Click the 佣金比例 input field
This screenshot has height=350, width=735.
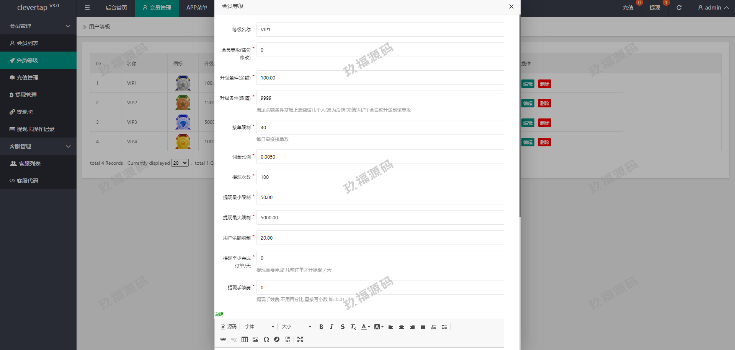point(380,157)
